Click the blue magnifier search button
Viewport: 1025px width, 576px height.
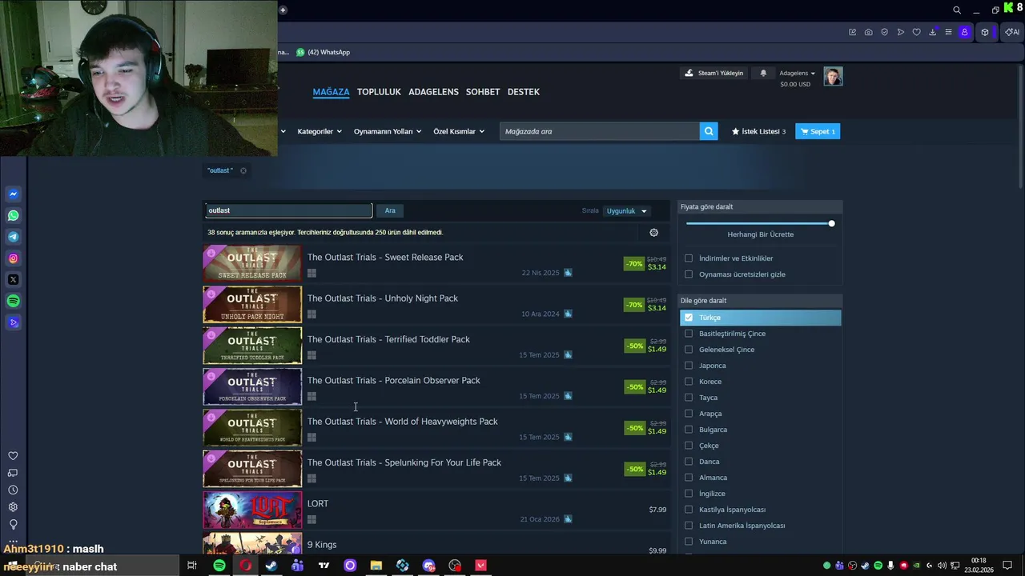click(x=709, y=131)
